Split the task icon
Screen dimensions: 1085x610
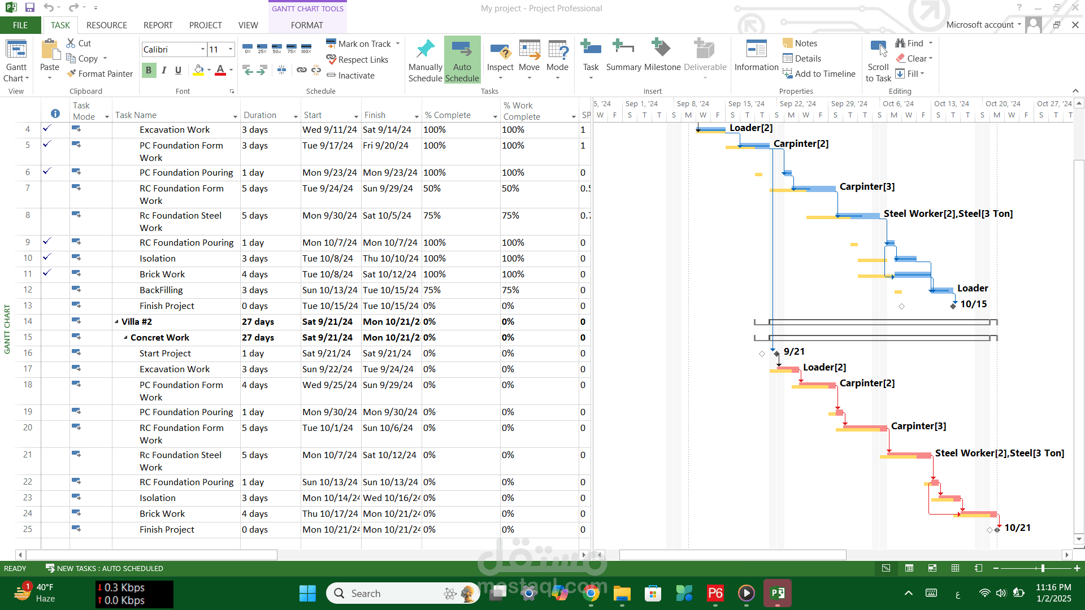pyautogui.click(x=281, y=70)
